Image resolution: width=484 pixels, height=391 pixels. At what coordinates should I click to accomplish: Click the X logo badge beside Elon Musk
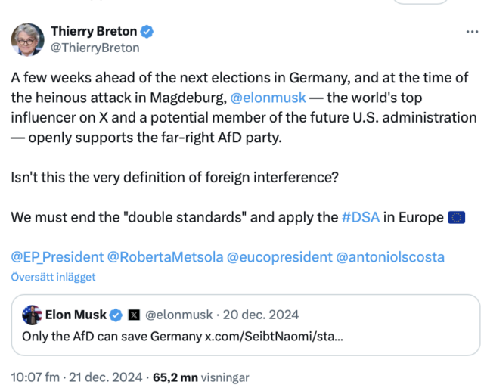point(134,315)
